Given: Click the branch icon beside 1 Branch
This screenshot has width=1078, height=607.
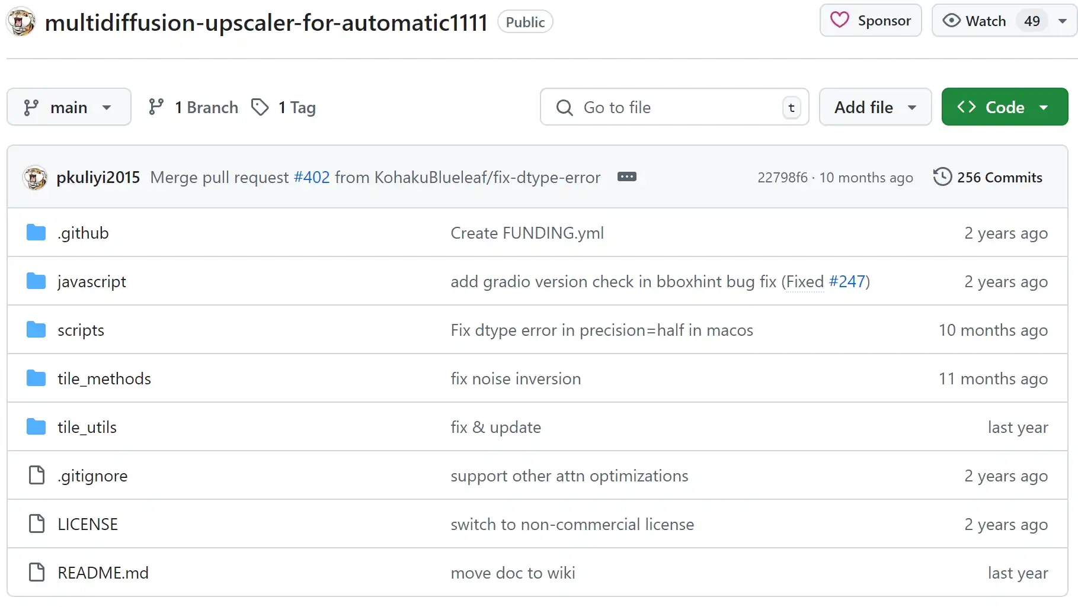Looking at the screenshot, I should 156,107.
